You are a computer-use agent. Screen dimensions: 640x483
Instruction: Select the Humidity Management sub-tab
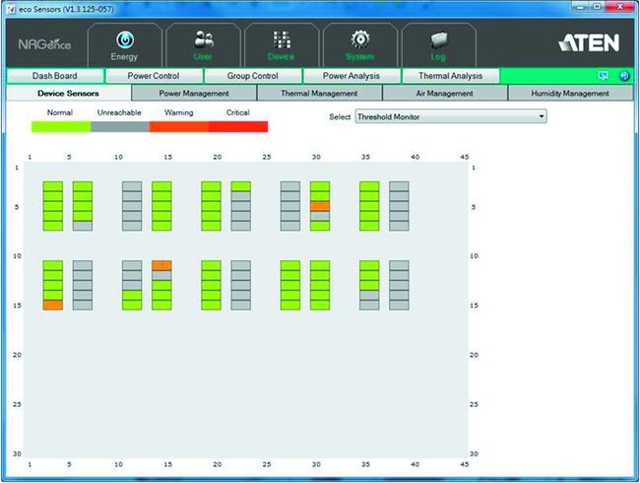[570, 94]
